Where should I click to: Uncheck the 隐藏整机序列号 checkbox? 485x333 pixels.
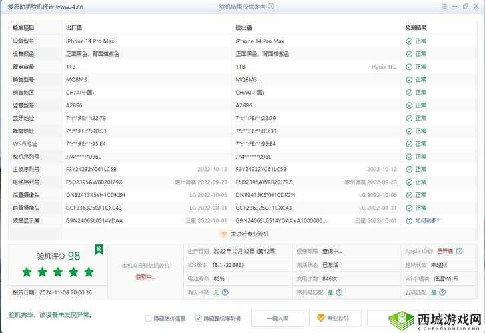(x=199, y=318)
